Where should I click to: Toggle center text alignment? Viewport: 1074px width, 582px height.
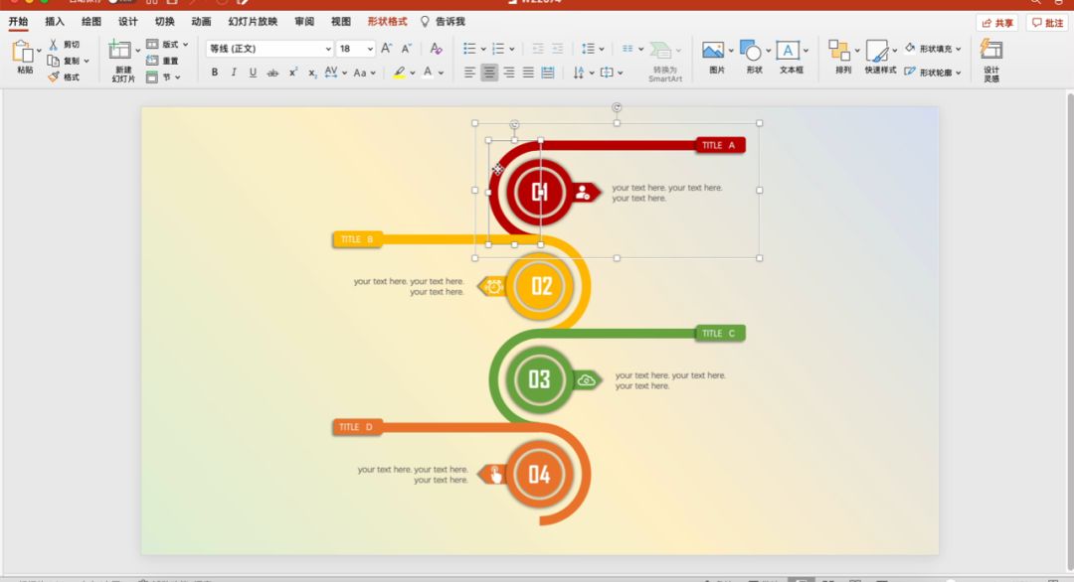pyautogui.click(x=489, y=72)
